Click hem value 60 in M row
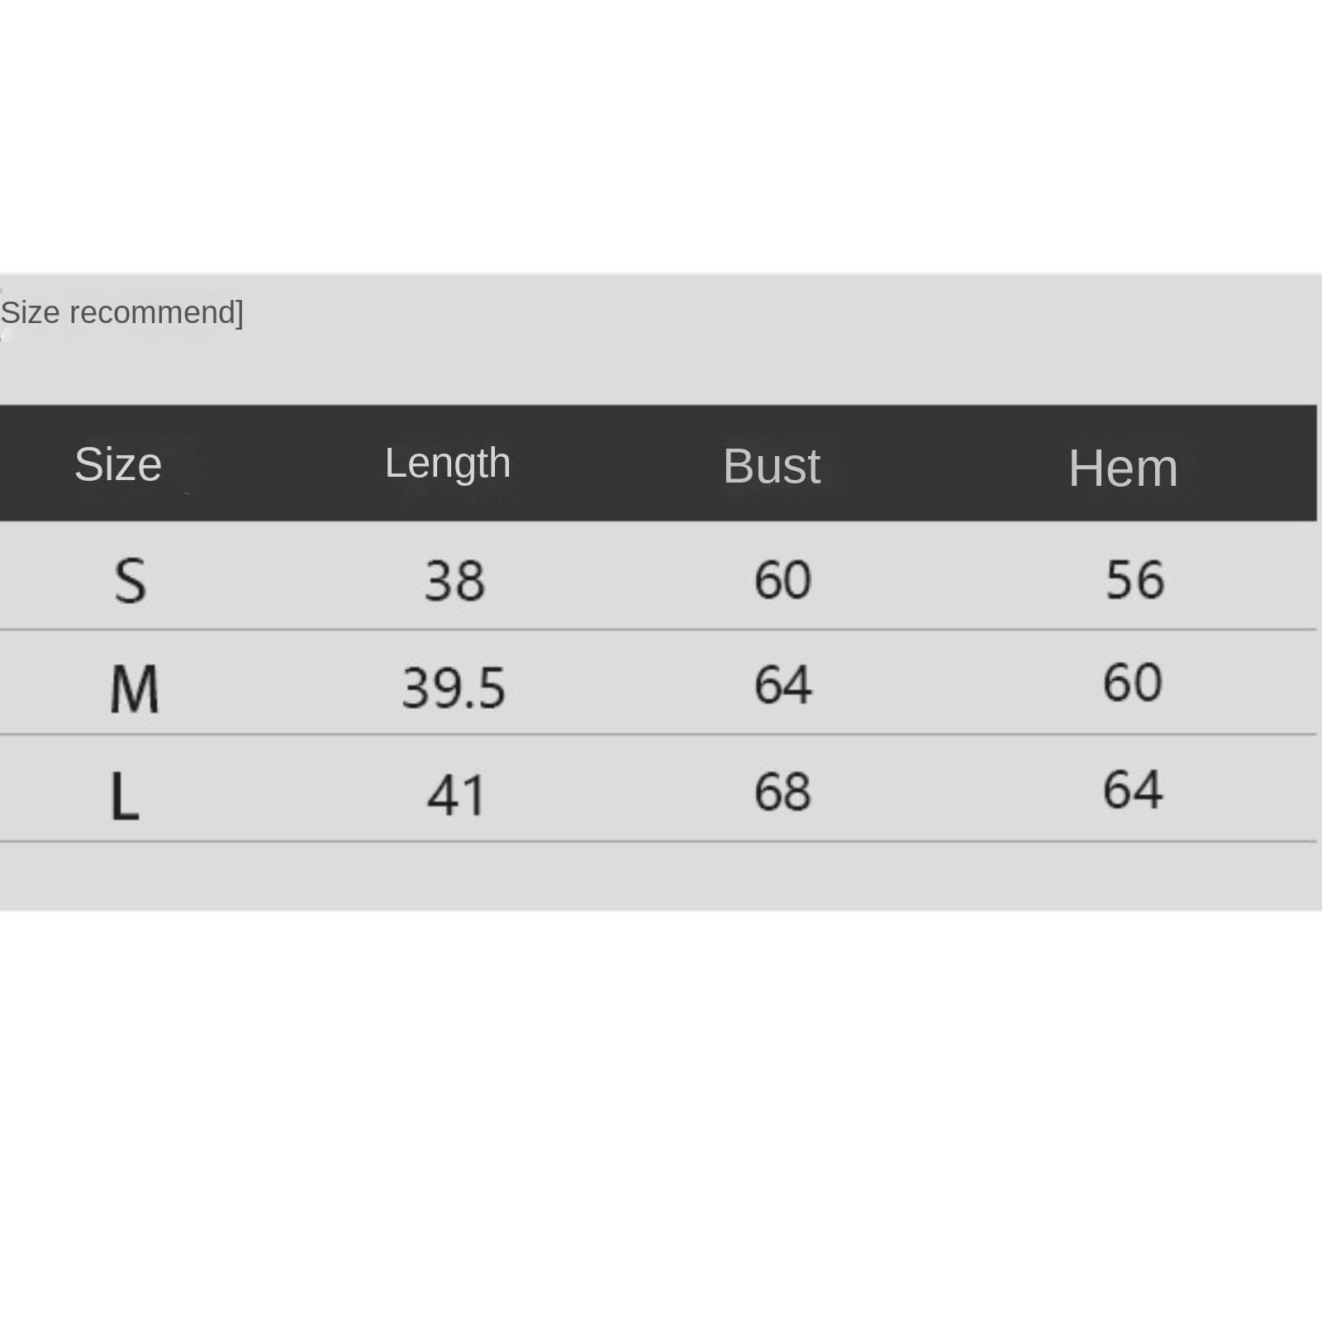The image size is (1322, 1322). click(x=1133, y=682)
